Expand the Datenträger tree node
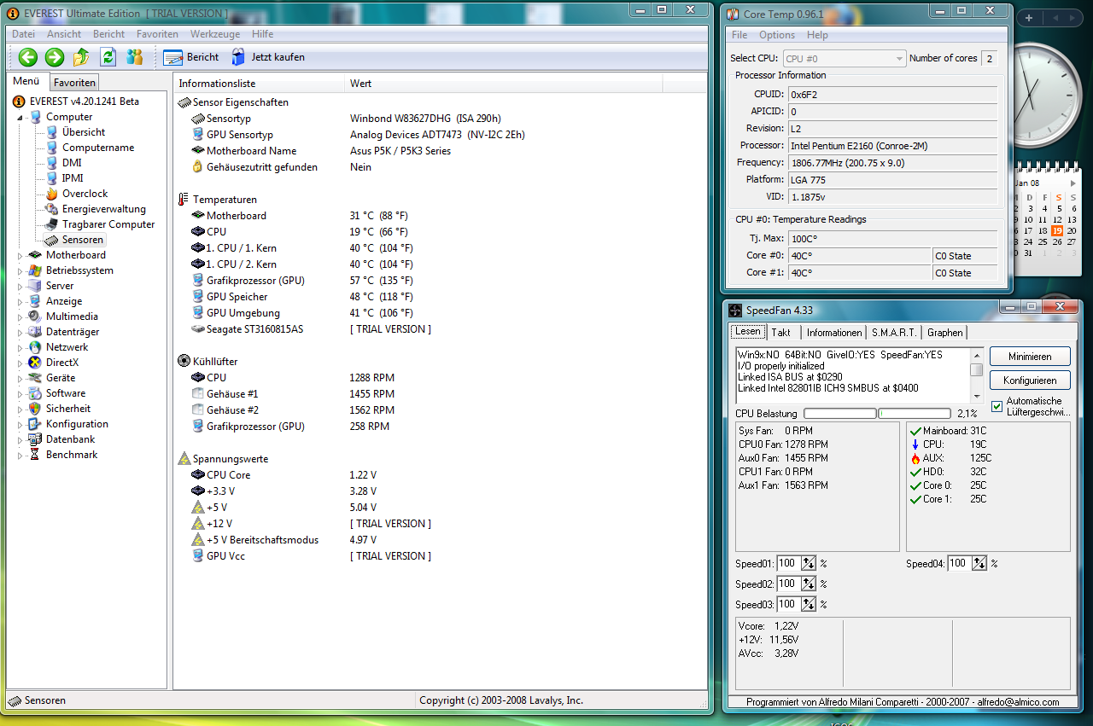This screenshot has width=1093, height=726. pyautogui.click(x=20, y=332)
